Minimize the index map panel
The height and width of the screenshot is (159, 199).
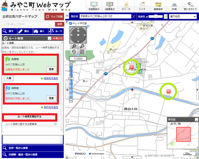pos(196,120)
